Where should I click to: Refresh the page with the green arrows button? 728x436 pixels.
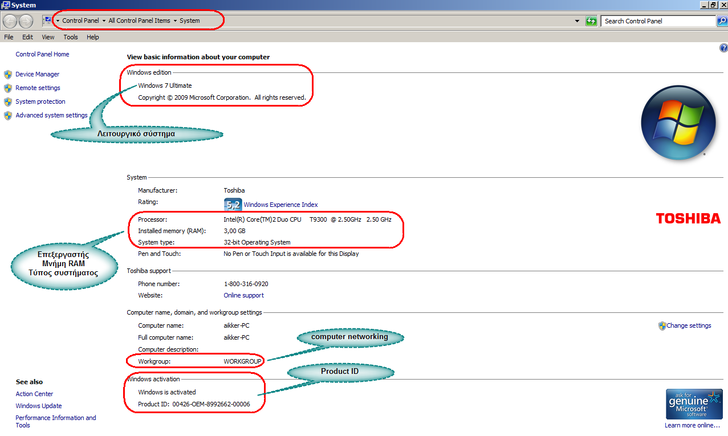coord(592,21)
